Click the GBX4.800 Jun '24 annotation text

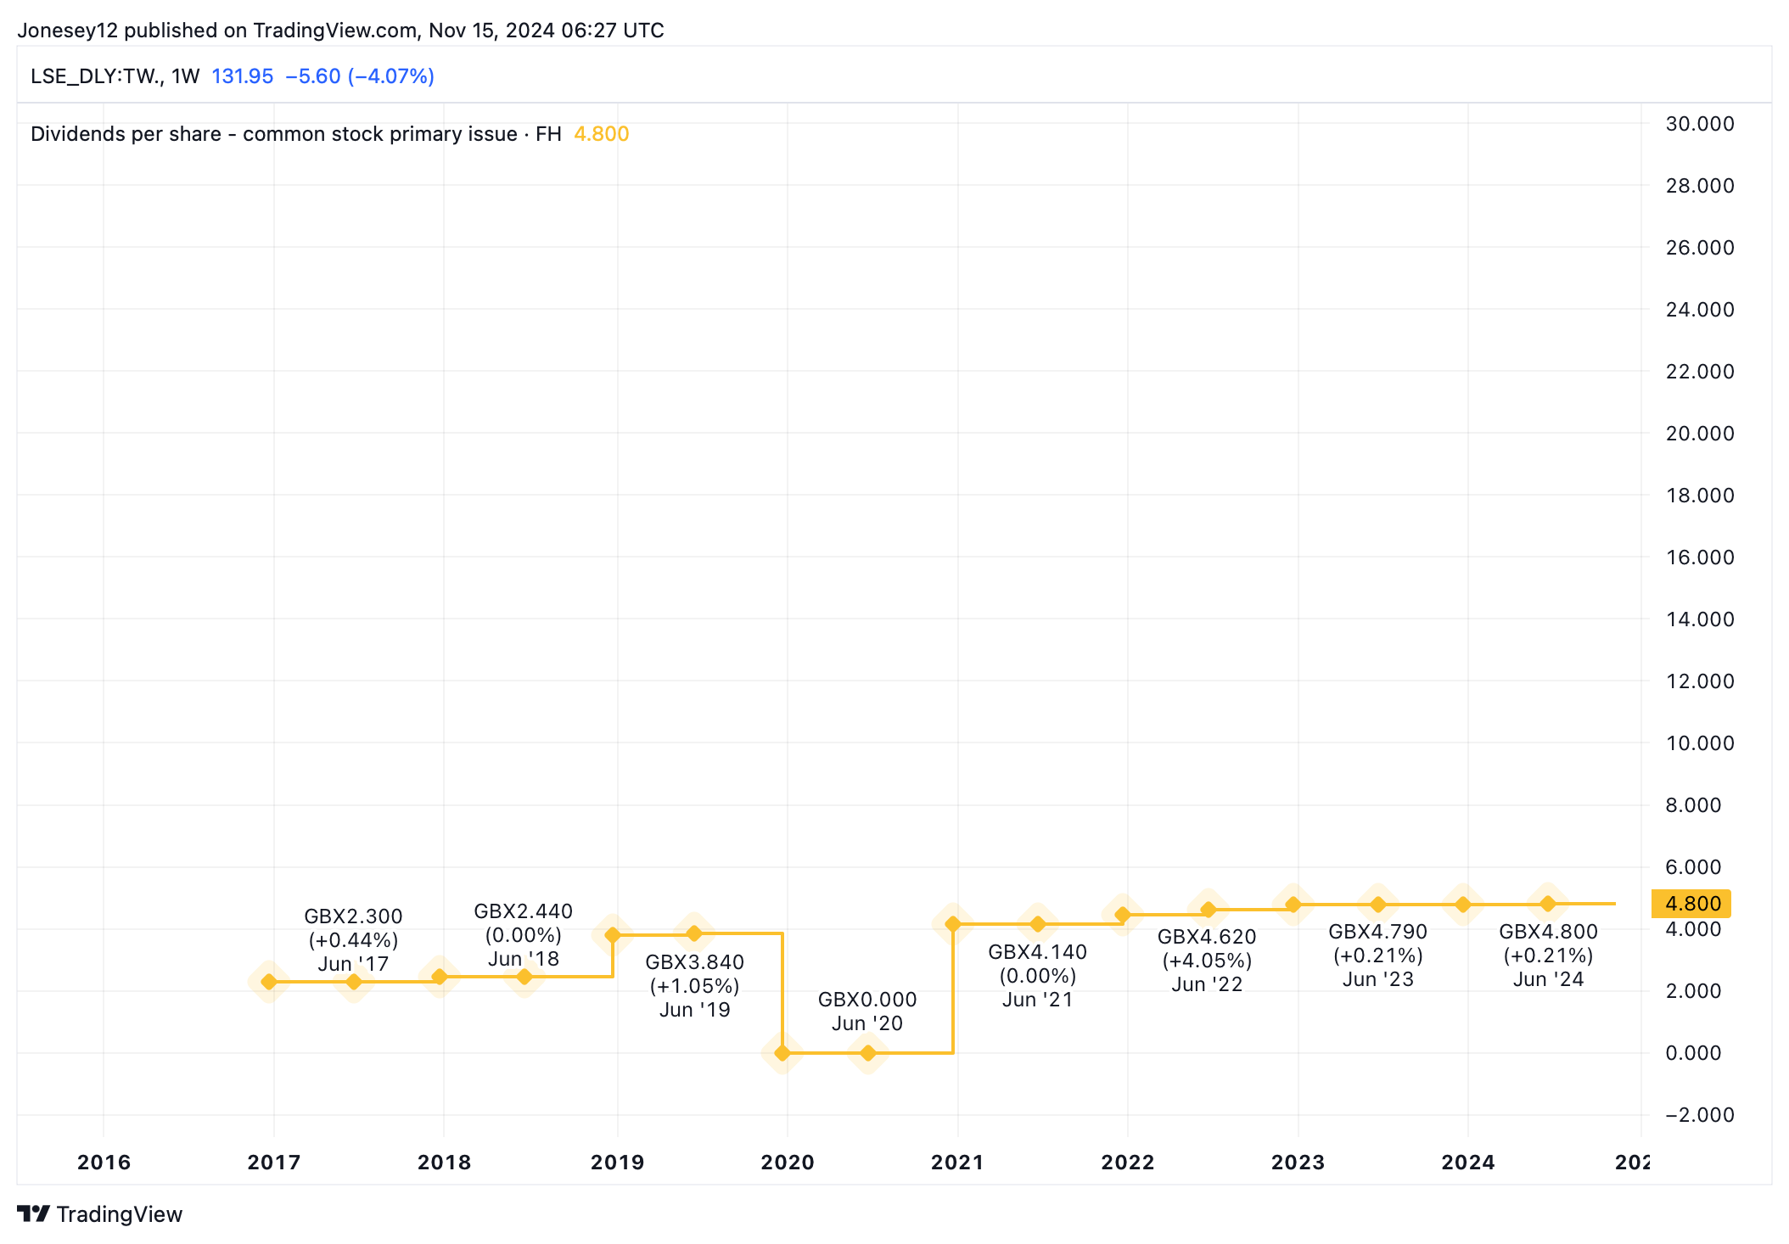point(1548,955)
